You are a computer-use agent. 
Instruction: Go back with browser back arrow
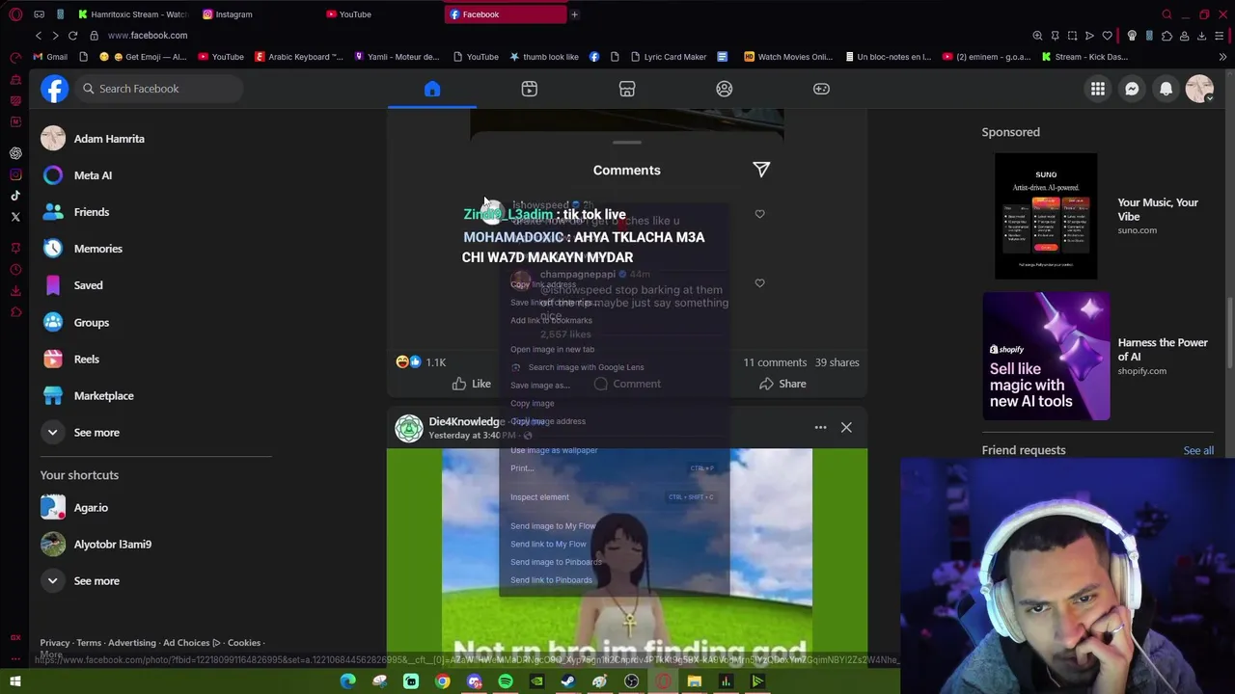39,36
